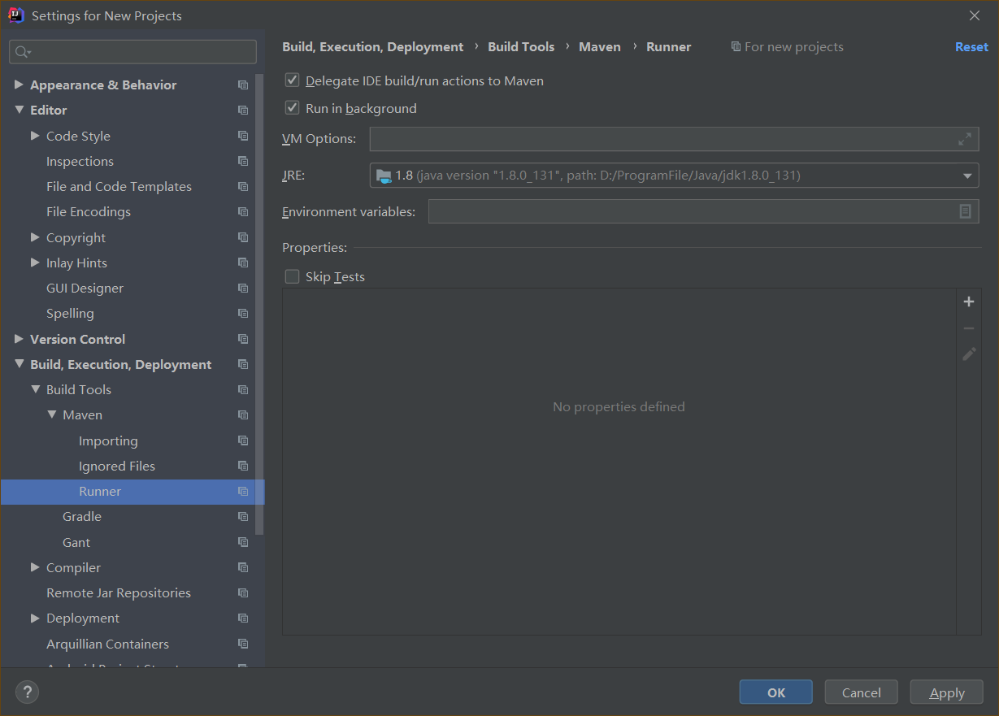The height and width of the screenshot is (716, 999).
Task: Click project-level icon beside Appearance & Behavior
Action: (x=242, y=85)
